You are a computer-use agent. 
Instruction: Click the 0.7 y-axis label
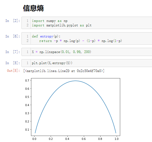point(27,81)
